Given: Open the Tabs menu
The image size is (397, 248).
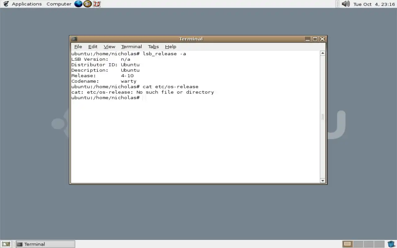Looking at the screenshot, I should click(153, 46).
